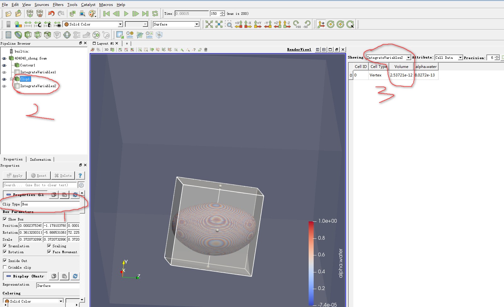Open the Sources menu
Viewport: 504px width, 307px height.
(x=42, y=5)
